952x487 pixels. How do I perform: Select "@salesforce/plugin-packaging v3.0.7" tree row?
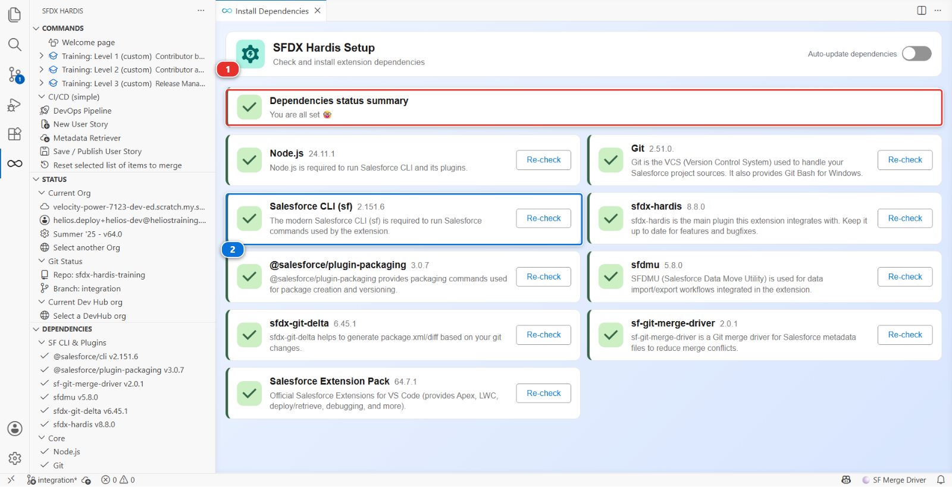pos(123,370)
